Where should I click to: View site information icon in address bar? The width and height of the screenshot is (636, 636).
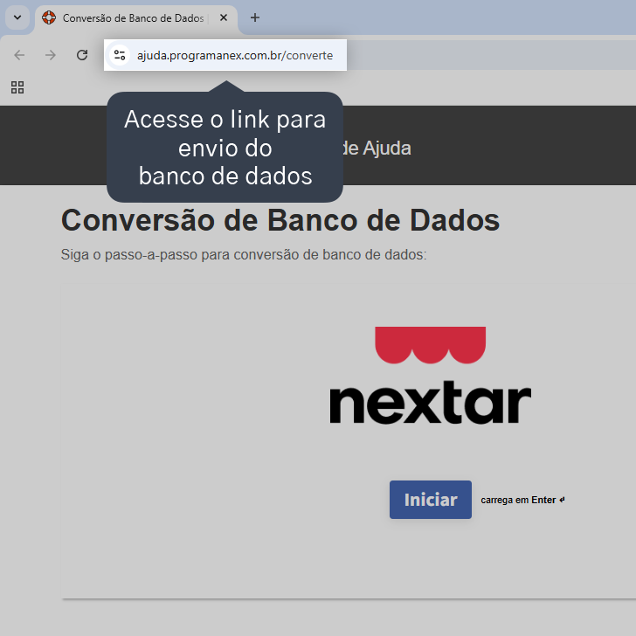click(120, 55)
